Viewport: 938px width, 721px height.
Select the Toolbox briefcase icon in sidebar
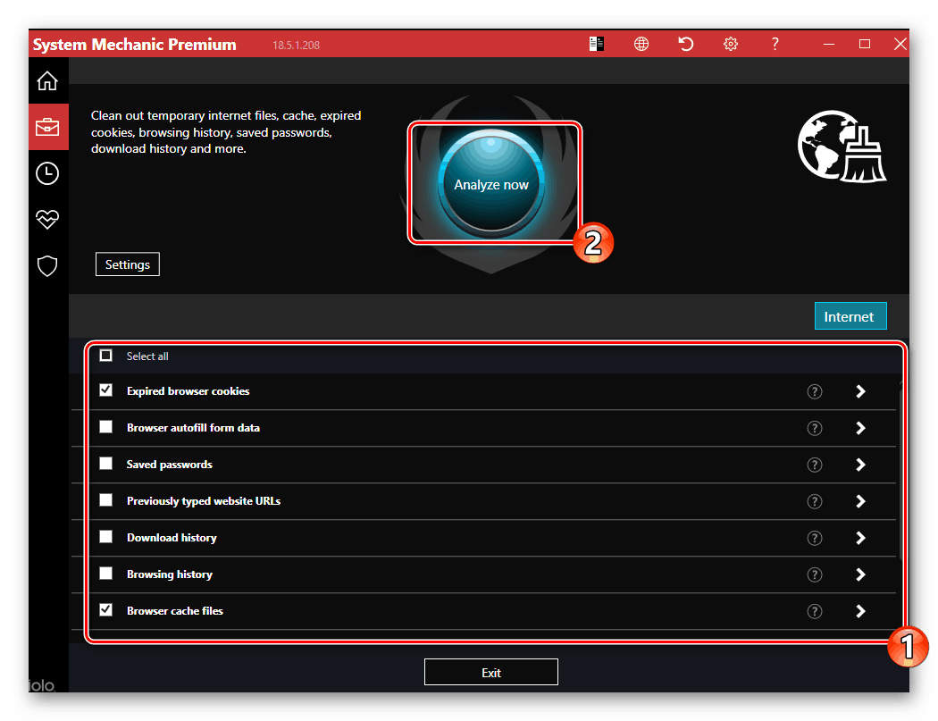47,127
